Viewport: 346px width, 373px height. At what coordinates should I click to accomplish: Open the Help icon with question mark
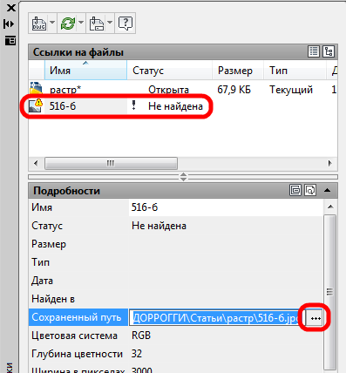pos(126,24)
